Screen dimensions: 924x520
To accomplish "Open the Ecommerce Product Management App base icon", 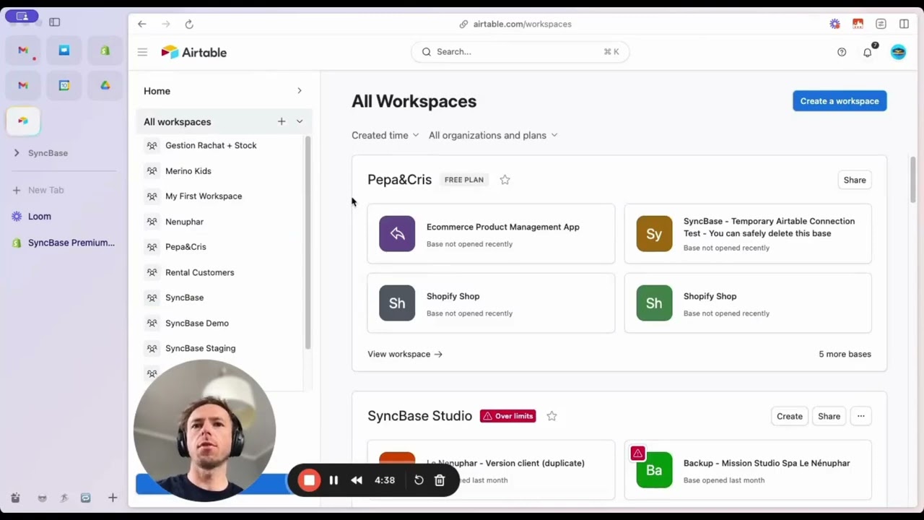I will coord(397,233).
